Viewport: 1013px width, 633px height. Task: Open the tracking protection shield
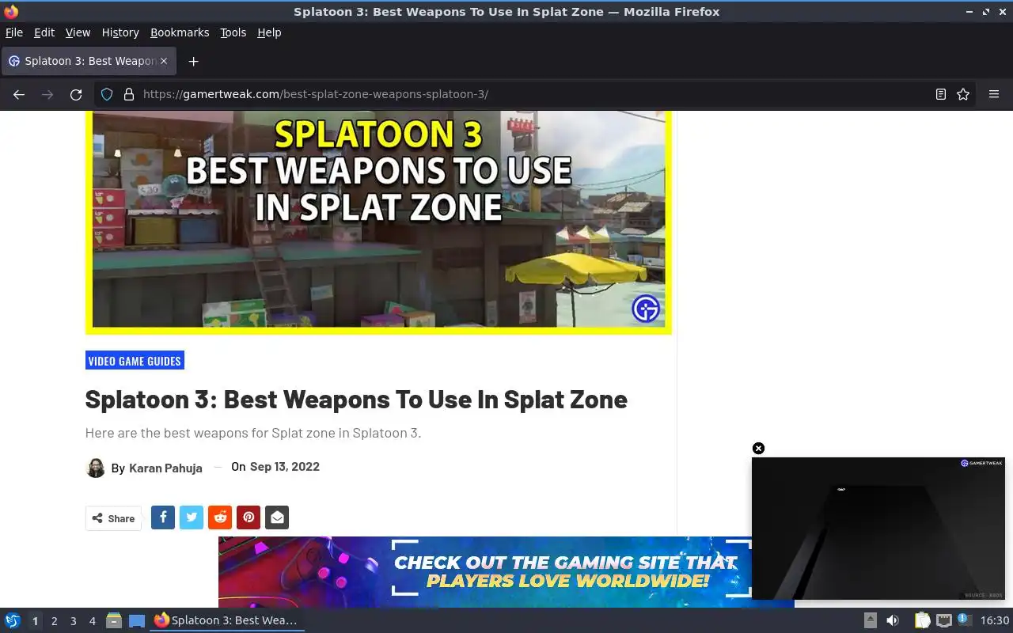(107, 94)
